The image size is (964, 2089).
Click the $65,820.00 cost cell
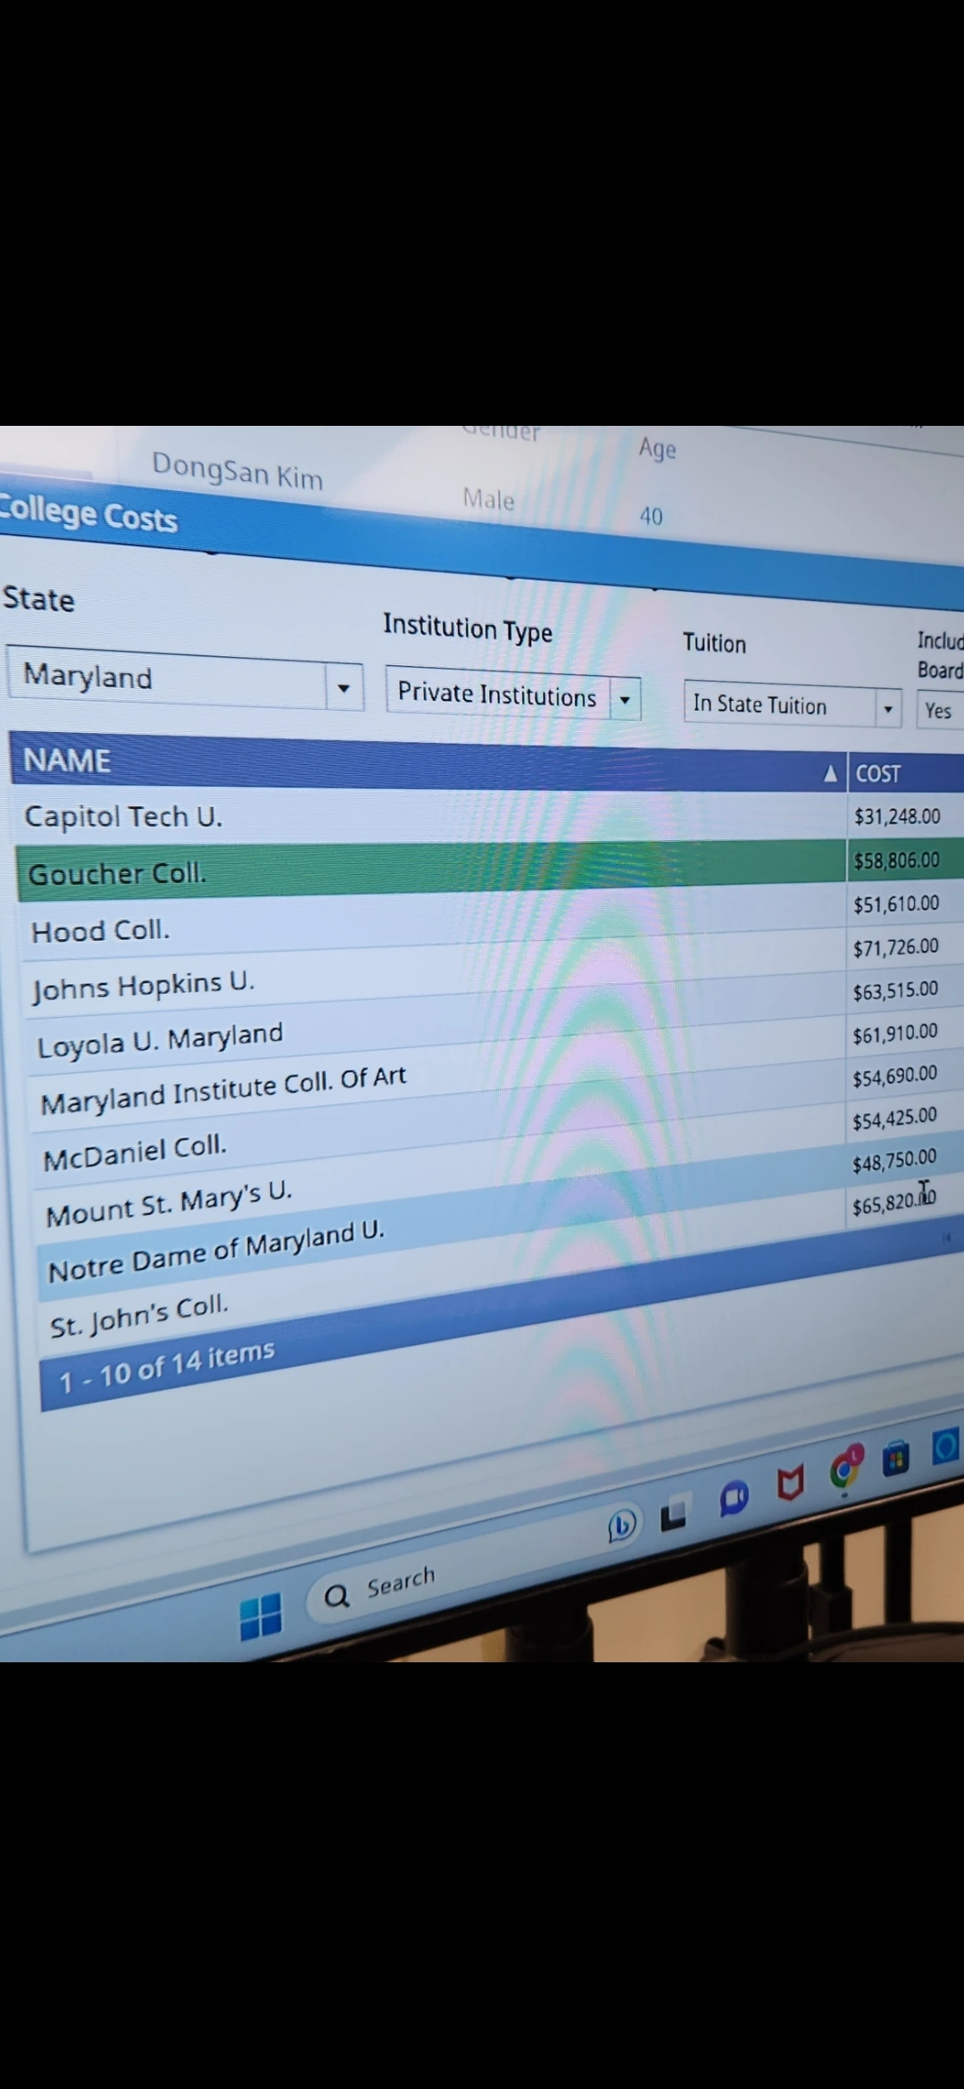893,1203
